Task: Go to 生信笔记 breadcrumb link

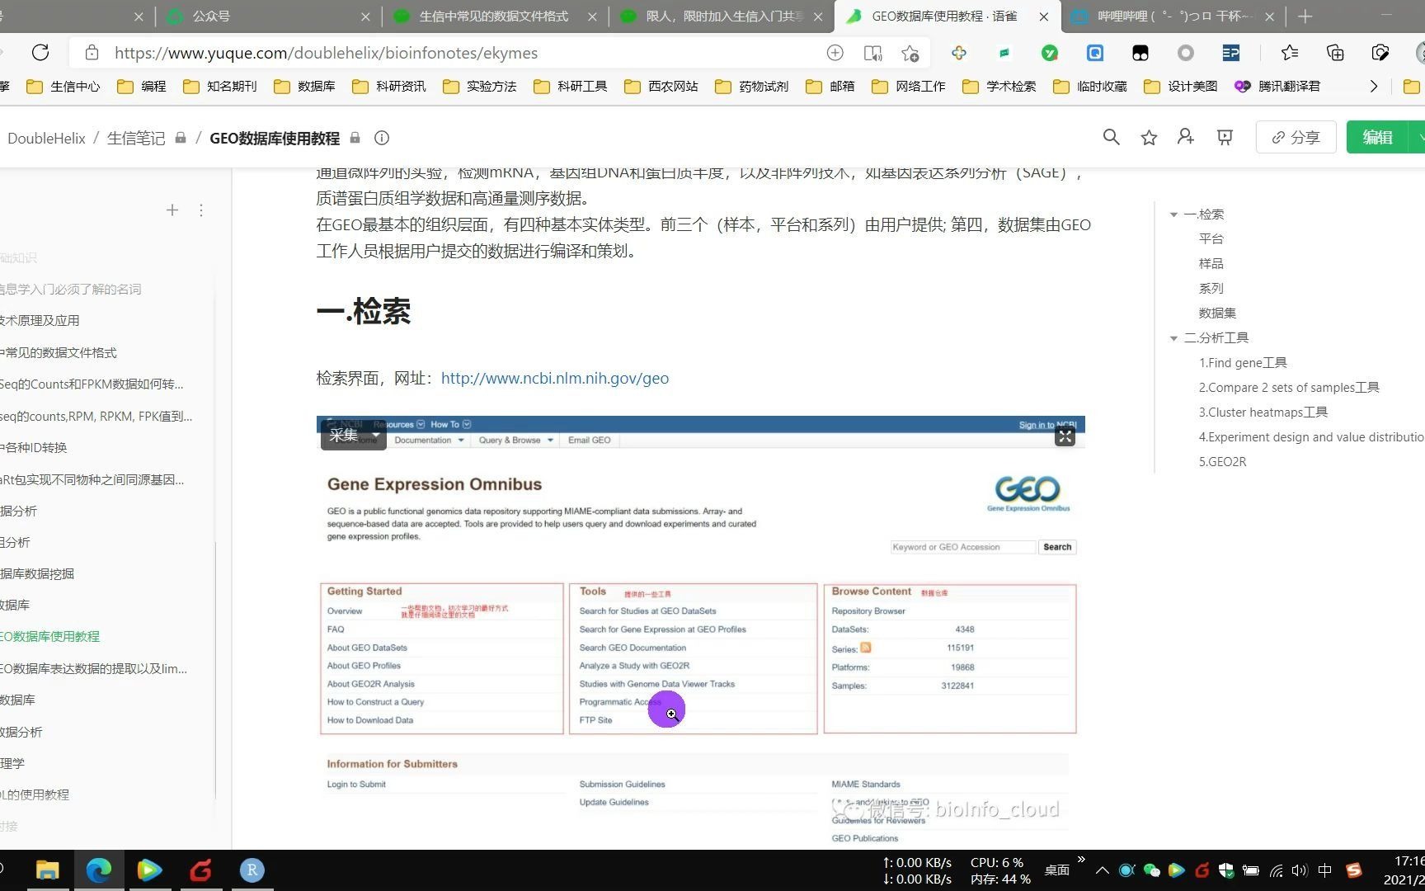Action: (136, 138)
